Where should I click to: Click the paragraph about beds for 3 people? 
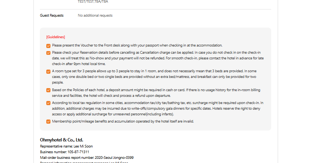point(156,76)
